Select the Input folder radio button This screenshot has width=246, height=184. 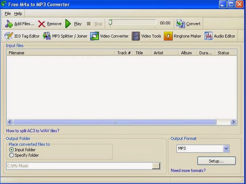click(x=11, y=150)
